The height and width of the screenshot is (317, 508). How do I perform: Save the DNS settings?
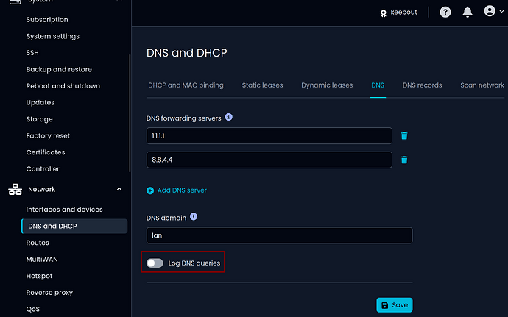[x=395, y=305]
